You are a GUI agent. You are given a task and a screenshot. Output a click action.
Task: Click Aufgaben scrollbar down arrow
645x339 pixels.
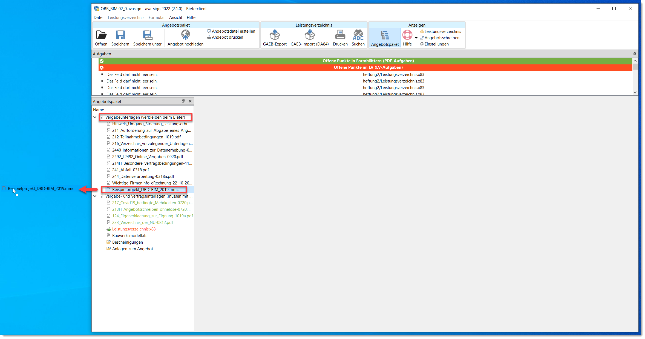coord(635,92)
